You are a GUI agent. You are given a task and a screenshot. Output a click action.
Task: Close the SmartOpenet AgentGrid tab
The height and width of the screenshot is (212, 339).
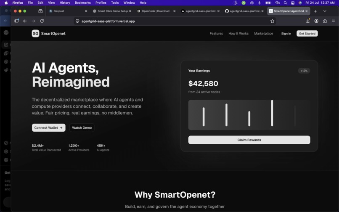click(x=306, y=11)
